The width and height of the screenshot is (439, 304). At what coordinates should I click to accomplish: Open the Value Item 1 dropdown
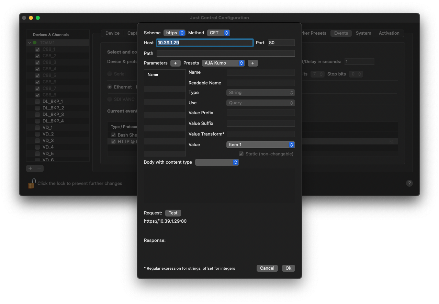coord(260,145)
